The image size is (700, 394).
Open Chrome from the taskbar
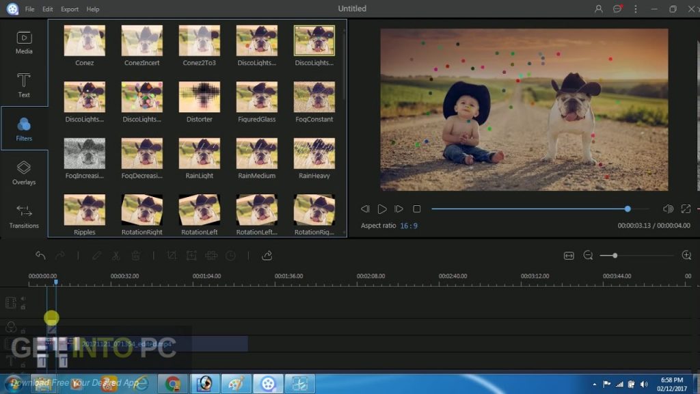click(x=173, y=384)
